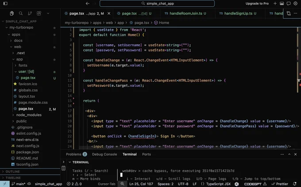Toggle the bottom panel layout icon
Image resolution: width=301 pixels, height=187 pixels.
[282, 4]
